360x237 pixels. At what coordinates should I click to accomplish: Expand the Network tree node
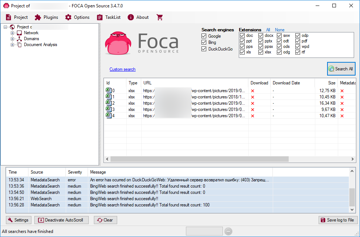(x=13, y=33)
